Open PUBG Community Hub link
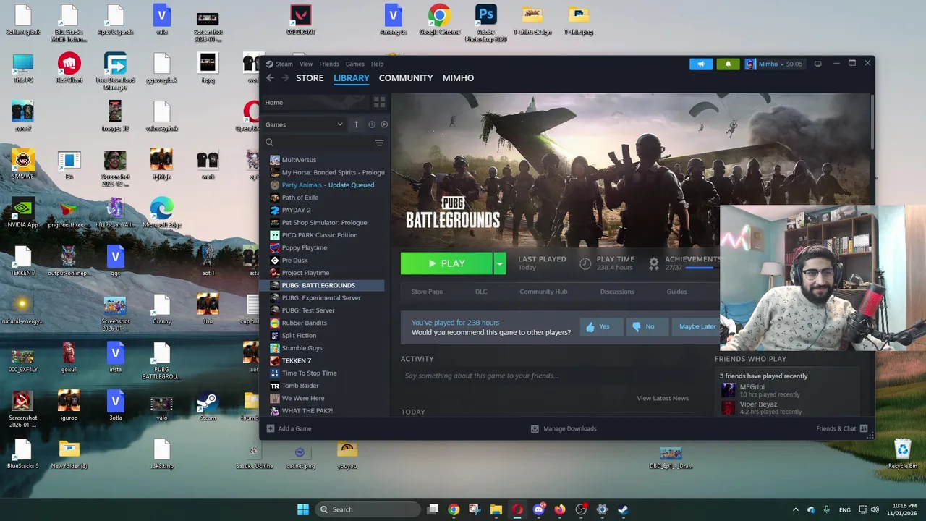This screenshot has height=521, width=926. (x=543, y=292)
